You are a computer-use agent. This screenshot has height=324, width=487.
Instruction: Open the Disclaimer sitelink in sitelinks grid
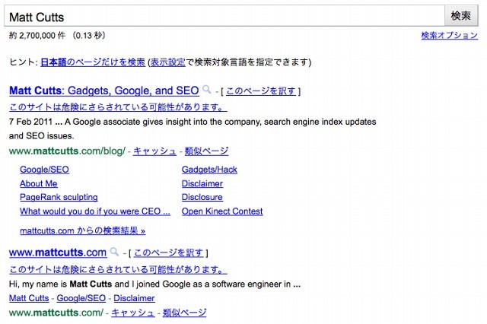202,183
